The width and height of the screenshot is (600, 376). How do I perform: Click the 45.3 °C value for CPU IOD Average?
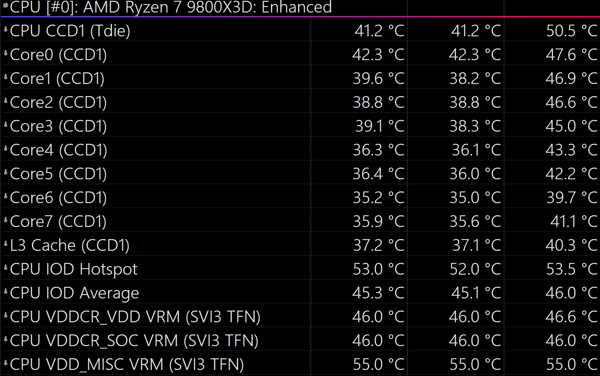pos(378,293)
